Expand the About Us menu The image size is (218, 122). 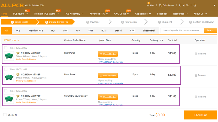(200, 14)
